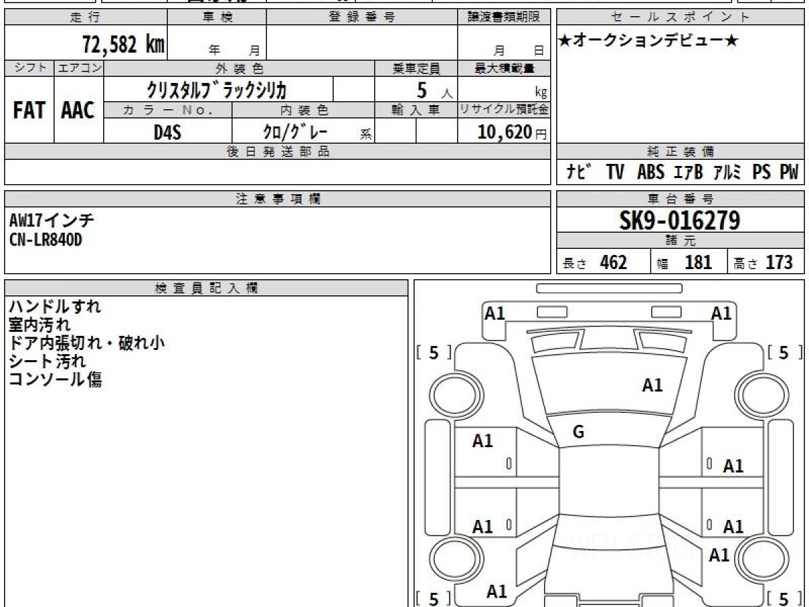
Task: Select the アルミ equipment entry
Action: (x=728, y=172)
